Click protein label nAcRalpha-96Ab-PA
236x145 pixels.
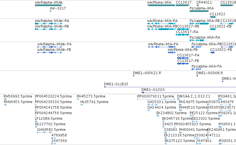pyautogui.click(x=54, y=44)
